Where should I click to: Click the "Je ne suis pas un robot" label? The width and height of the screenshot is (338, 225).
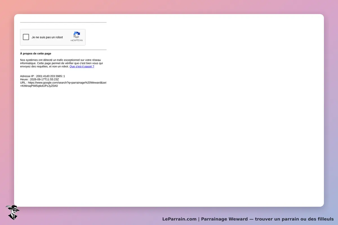(47, 37)
